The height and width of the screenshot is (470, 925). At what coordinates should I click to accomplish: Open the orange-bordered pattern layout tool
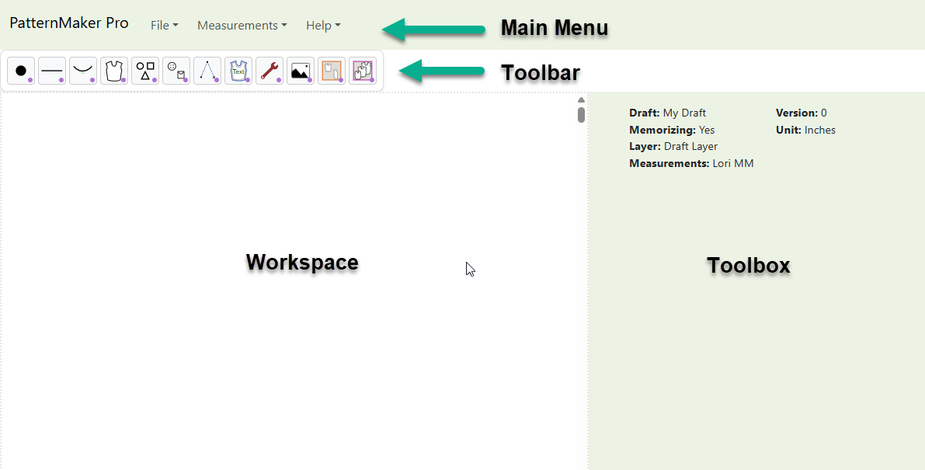332,71
